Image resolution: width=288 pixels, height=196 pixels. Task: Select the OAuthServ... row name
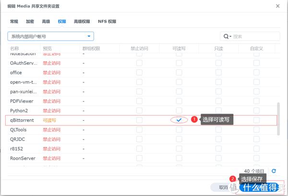click(x=24, y=63)
